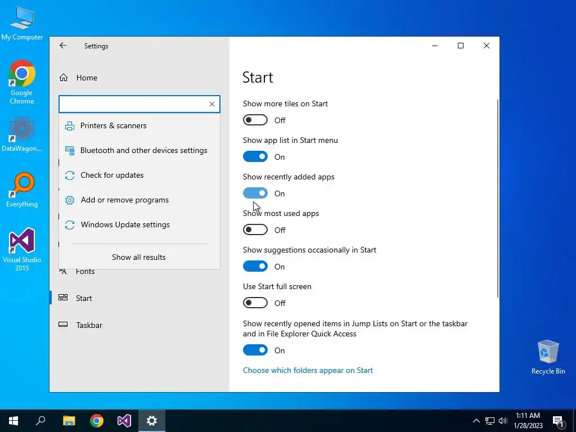Select Check for updates suggestion

point(139,175)
